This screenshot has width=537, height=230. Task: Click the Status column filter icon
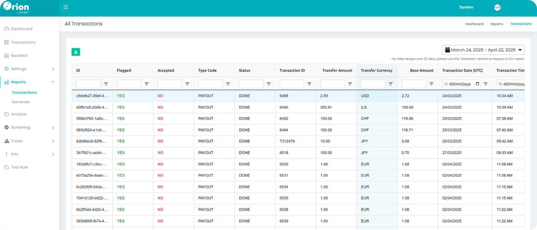tap(268, 84)
